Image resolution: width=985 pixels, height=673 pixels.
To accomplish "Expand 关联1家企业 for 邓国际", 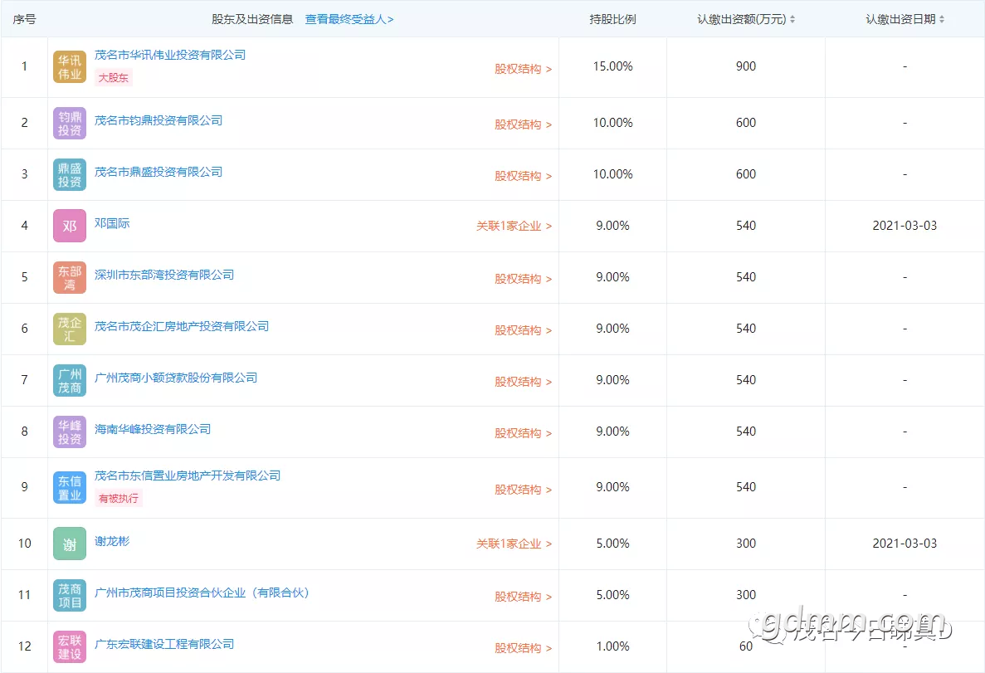I will click(x=514, y=227).
